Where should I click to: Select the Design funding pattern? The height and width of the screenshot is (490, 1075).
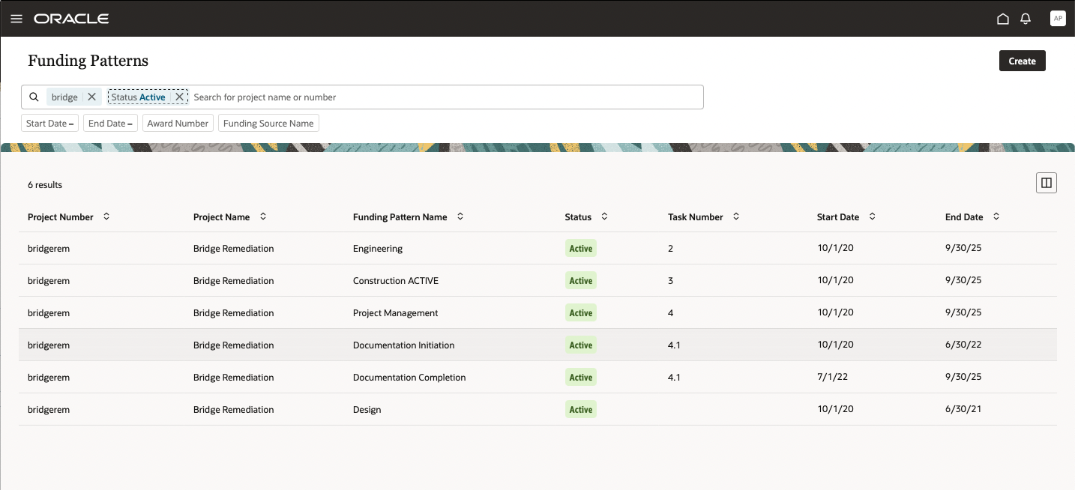367,409
